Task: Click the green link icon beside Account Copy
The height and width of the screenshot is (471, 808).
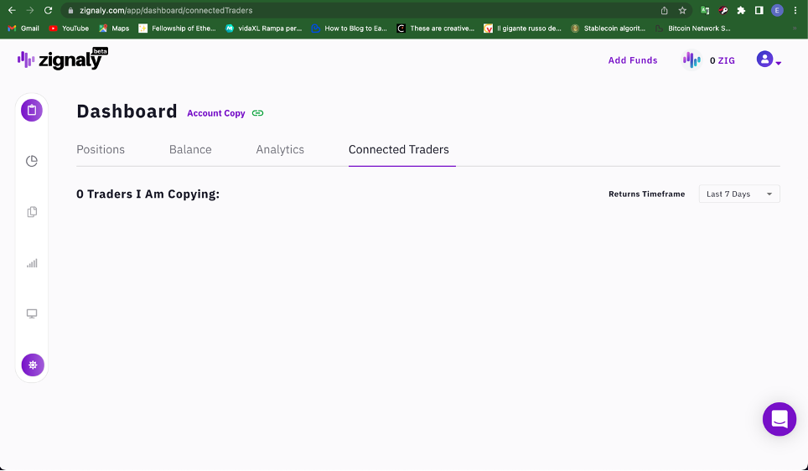Action: point(257,113)
